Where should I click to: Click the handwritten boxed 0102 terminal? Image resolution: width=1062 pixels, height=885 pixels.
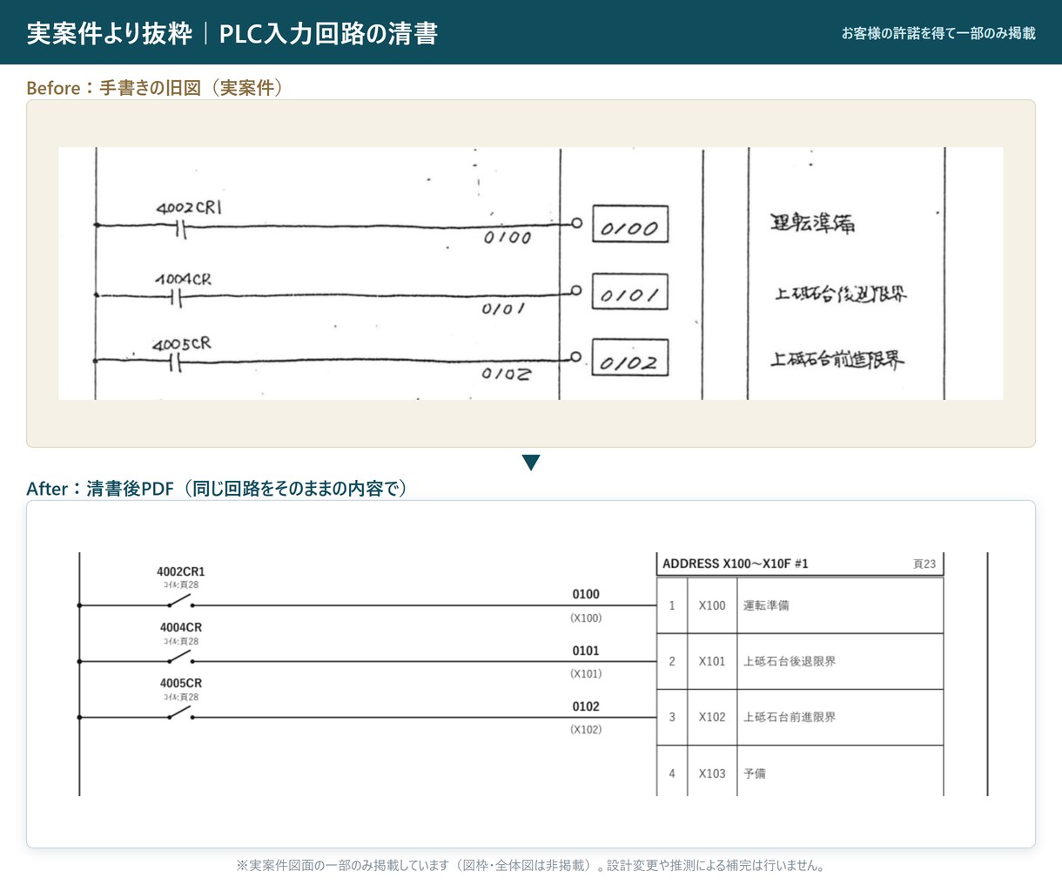(x=630, y=358)
